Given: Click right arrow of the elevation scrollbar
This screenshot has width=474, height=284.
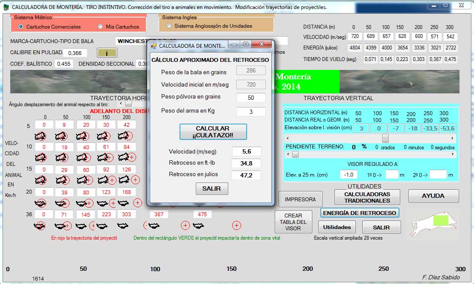Looking at the screenshot, I should click(453, 139).
